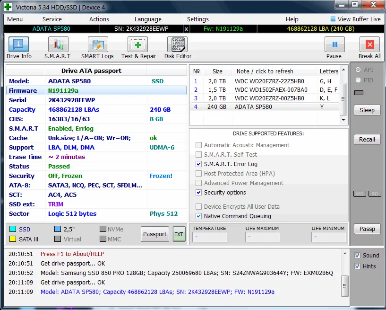The height and width of the screenshot is (310, 386).
Task: Click the Pause icon button
Action: click(x=335, y=44)
